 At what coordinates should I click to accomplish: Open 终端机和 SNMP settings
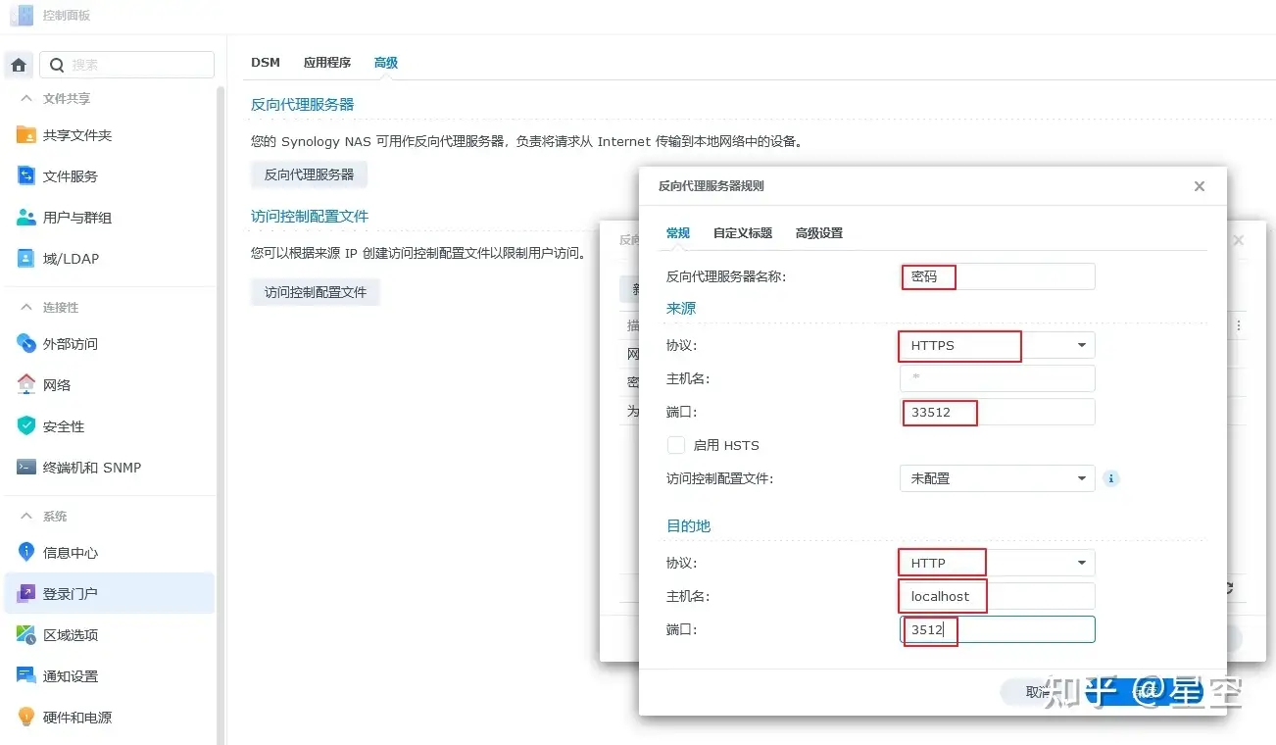(x=91, y=468)
